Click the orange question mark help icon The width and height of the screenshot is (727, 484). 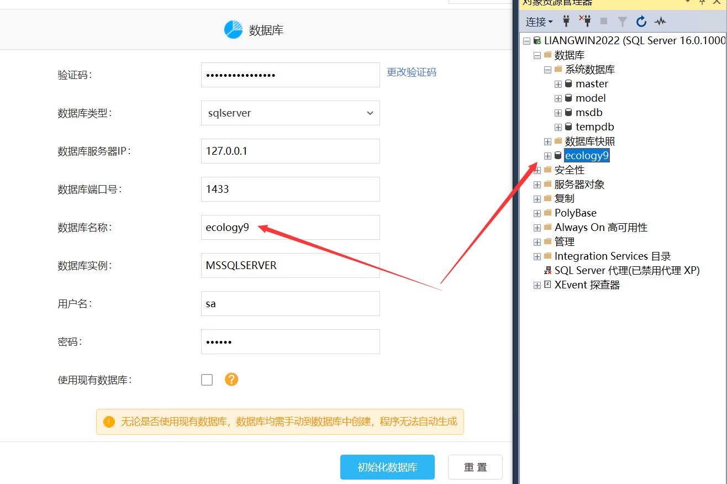pos(231,380)
